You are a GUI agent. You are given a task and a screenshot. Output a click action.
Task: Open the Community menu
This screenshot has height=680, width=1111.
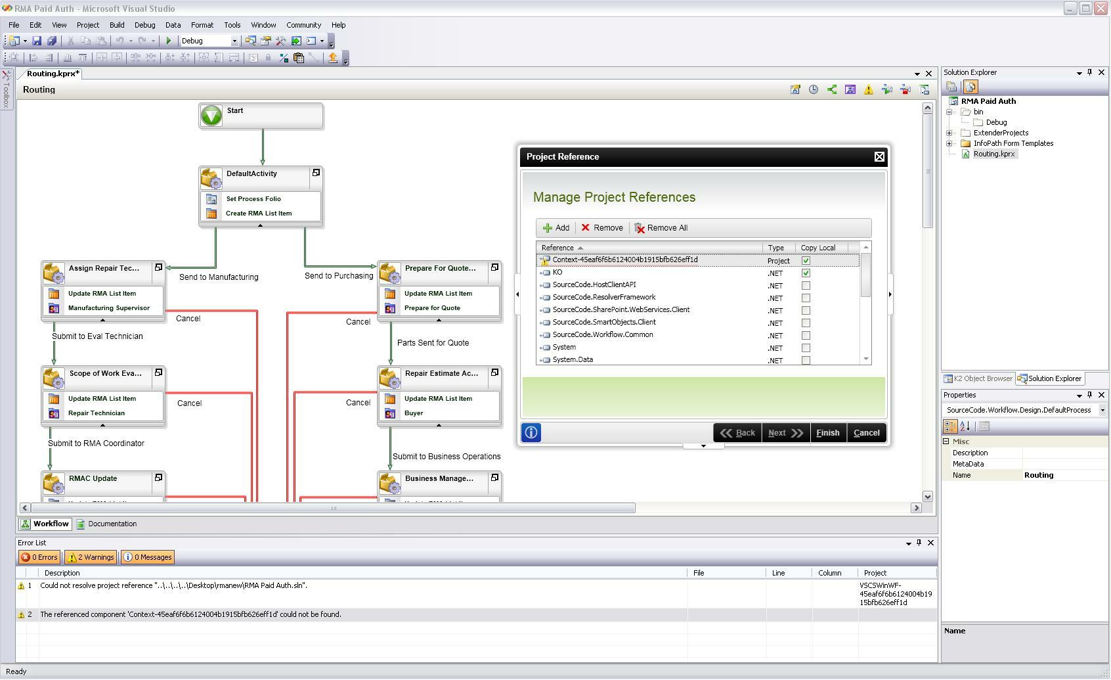pos(303,25)
